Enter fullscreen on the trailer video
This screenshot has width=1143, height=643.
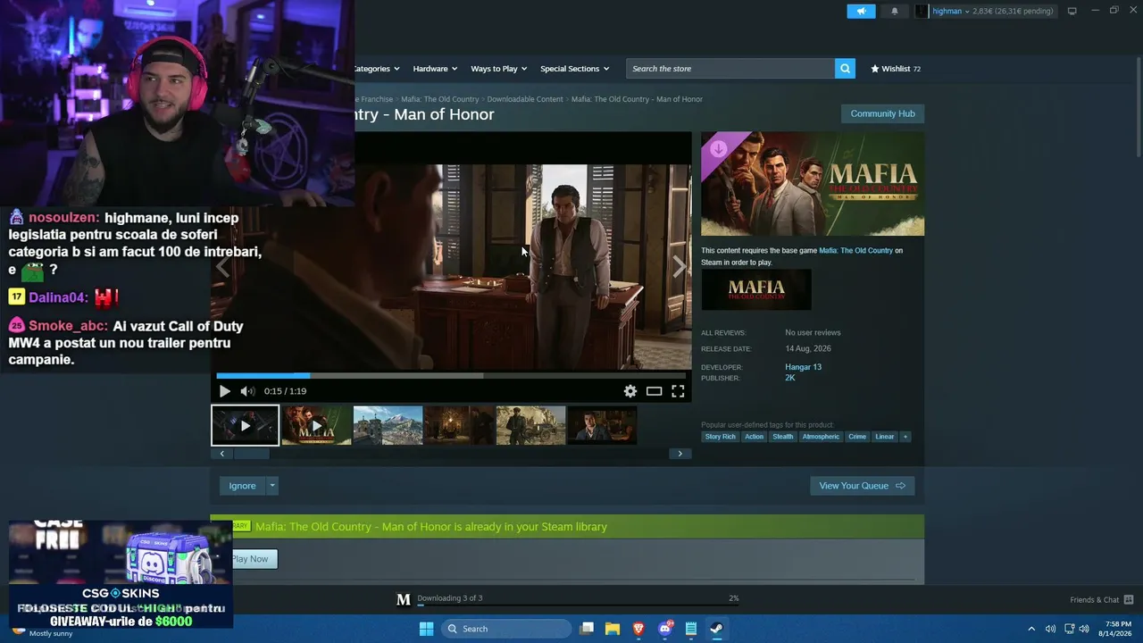tap(678, 391)
